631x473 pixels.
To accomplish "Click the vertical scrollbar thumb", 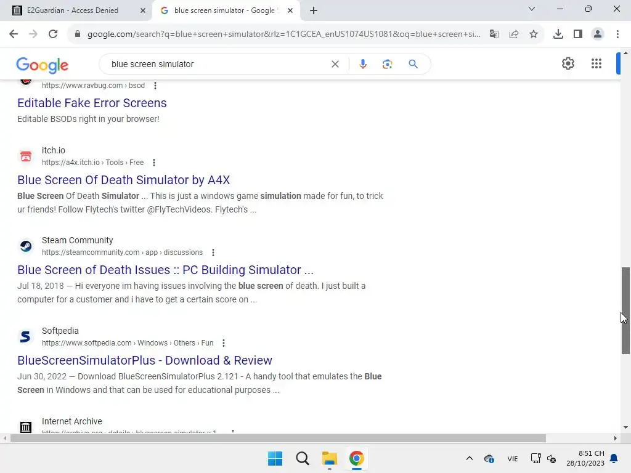I will (x=625, y=310).
